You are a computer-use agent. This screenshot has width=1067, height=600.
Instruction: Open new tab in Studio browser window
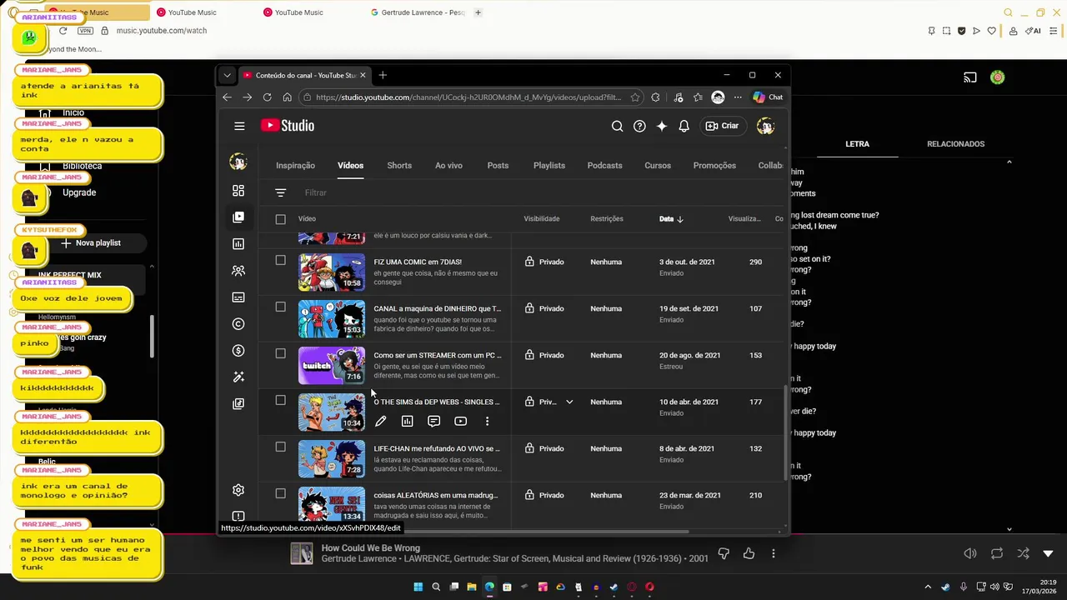pyautogui.click(x=383, y=75)
